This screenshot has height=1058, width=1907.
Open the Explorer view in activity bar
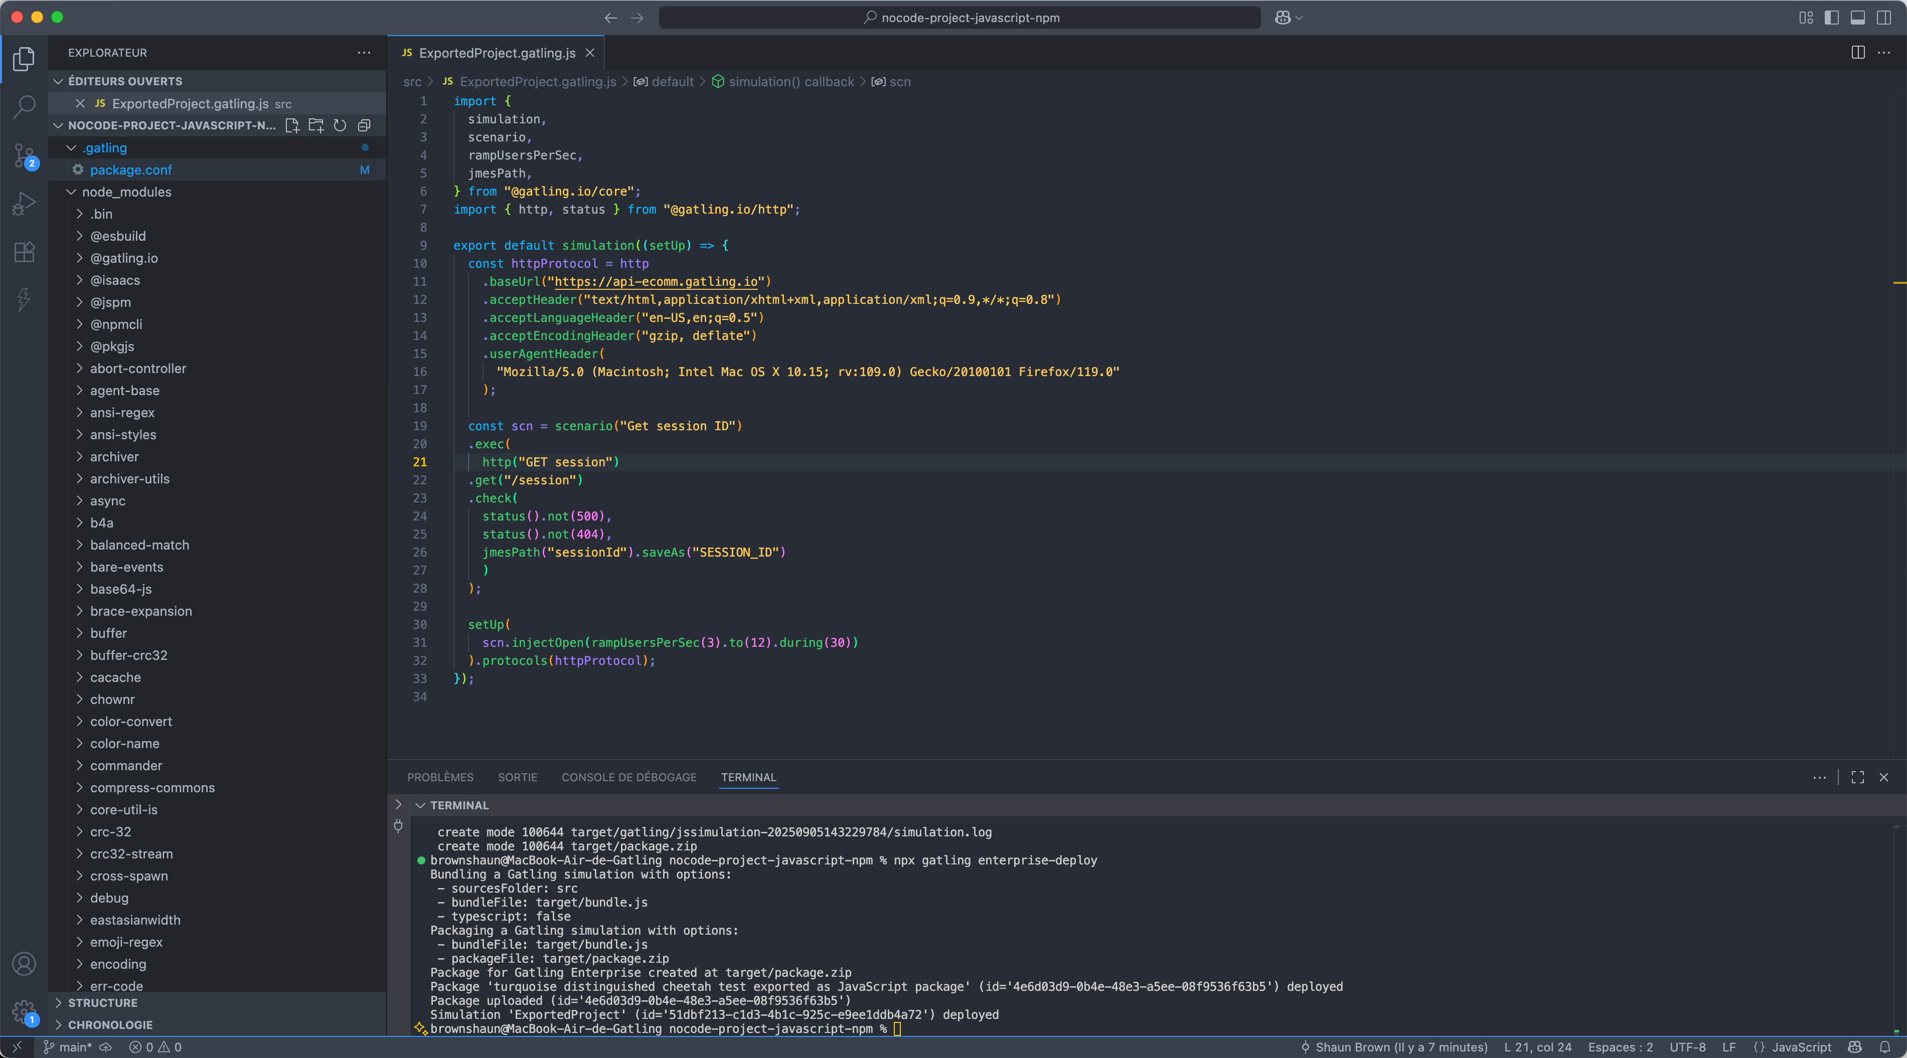24,59
